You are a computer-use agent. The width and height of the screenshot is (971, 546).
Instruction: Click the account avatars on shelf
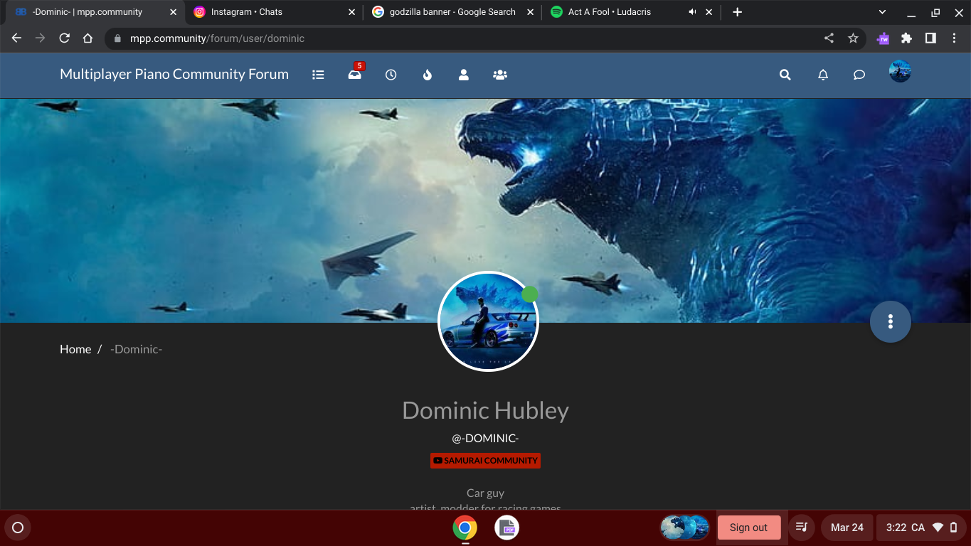click(x=684, y=528)
